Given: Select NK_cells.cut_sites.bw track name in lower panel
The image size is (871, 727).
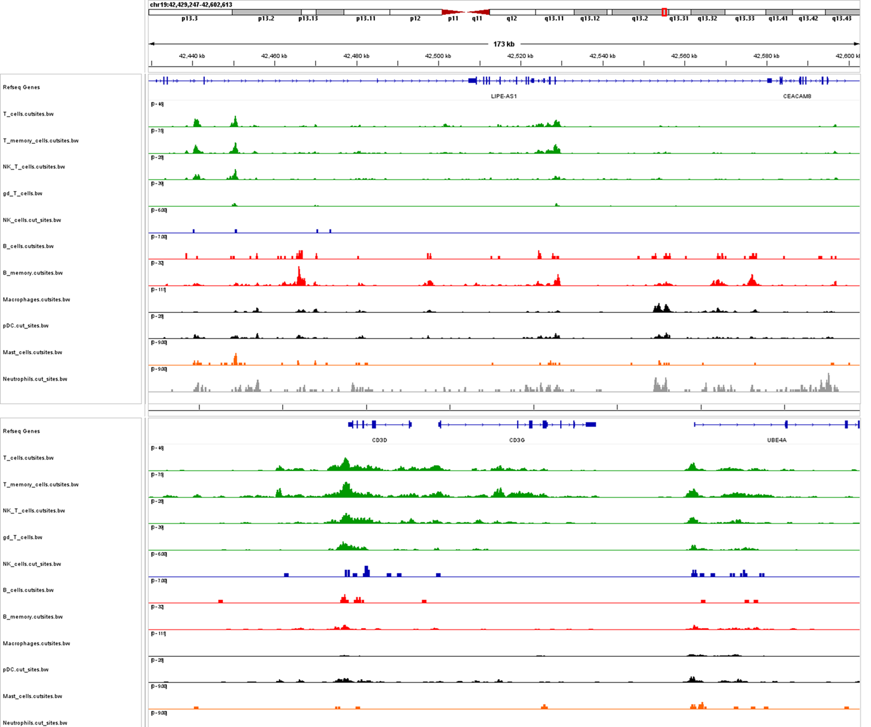Looking at the screenshot, I should point(32,564).
